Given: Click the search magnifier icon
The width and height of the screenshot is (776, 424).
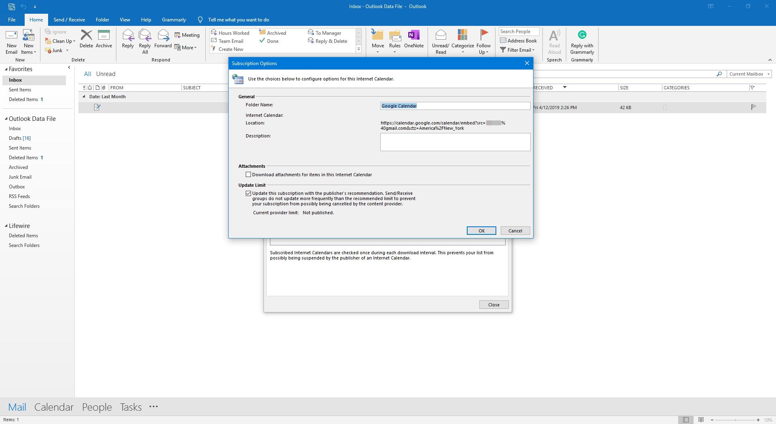Looking at the screenshot, I should pyautogui.click(x=719, y=74).
